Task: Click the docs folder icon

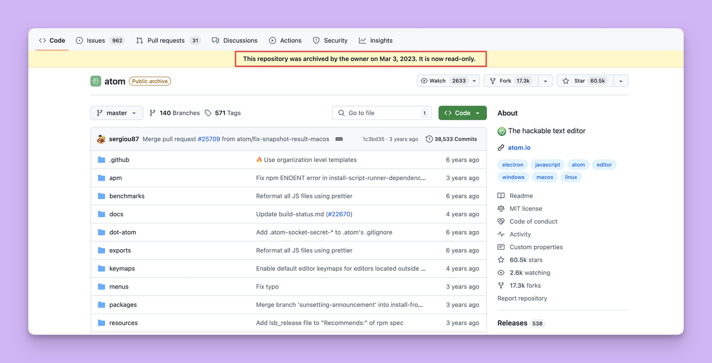Action: click(101, 214)
